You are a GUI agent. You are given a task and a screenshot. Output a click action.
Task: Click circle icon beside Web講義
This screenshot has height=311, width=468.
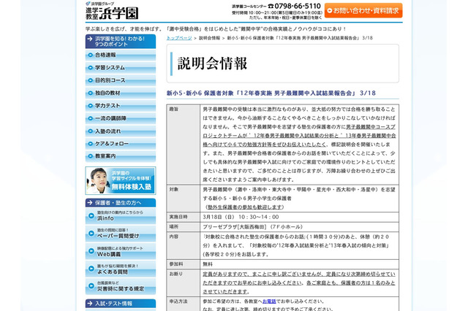click(91, 251)
